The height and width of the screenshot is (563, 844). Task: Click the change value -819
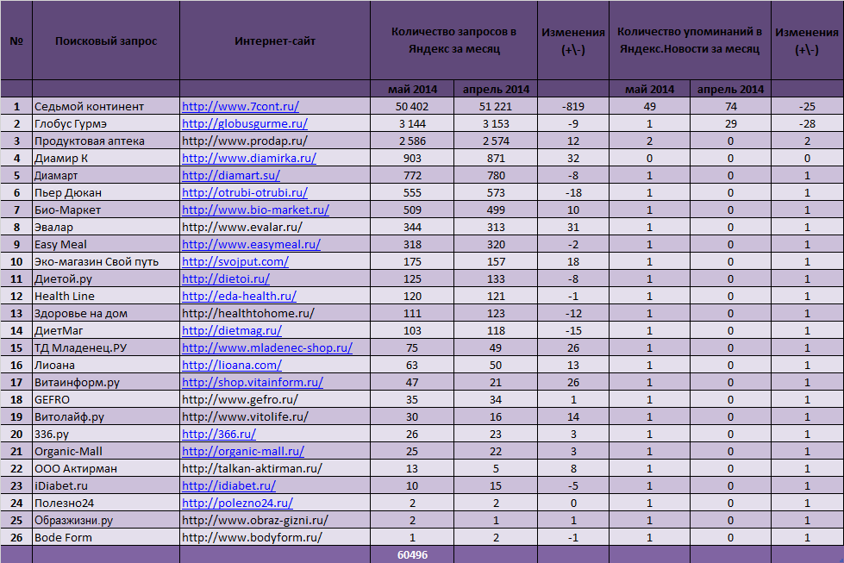pyautogui.click(x=573, y=107)
